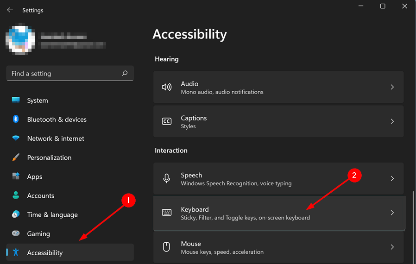Expand Captions settings chevron
416x264 pixels.
(x=392, y=121)
